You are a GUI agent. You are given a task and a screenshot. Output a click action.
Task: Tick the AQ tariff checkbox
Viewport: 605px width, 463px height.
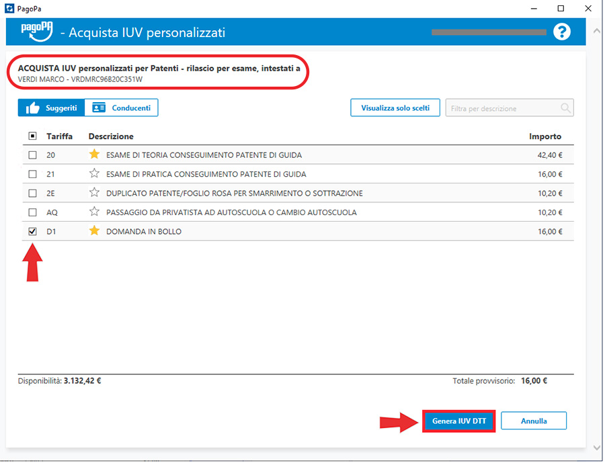point(32,212)
